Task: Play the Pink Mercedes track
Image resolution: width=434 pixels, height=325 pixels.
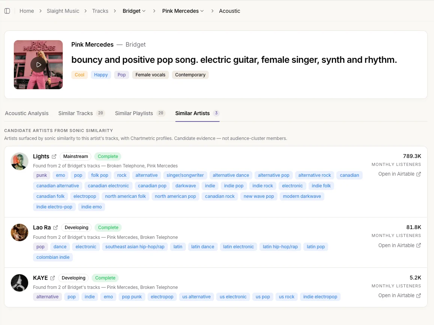Action: coord(38,65)
